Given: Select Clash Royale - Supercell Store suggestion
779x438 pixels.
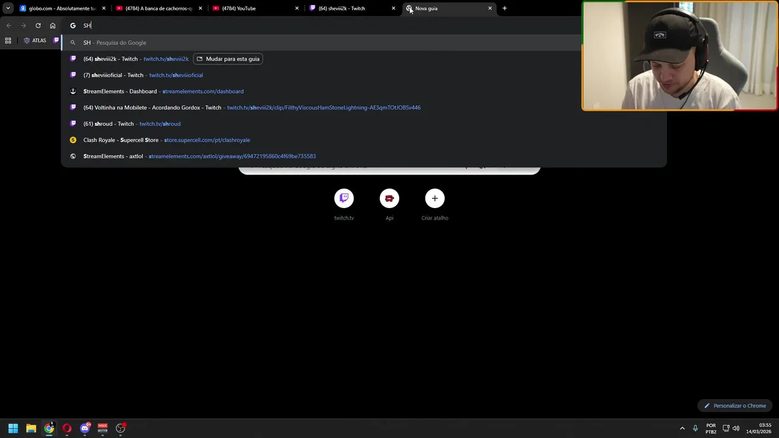Looking at the screenshot, I should pyautogui.click(x=364, y=140).
